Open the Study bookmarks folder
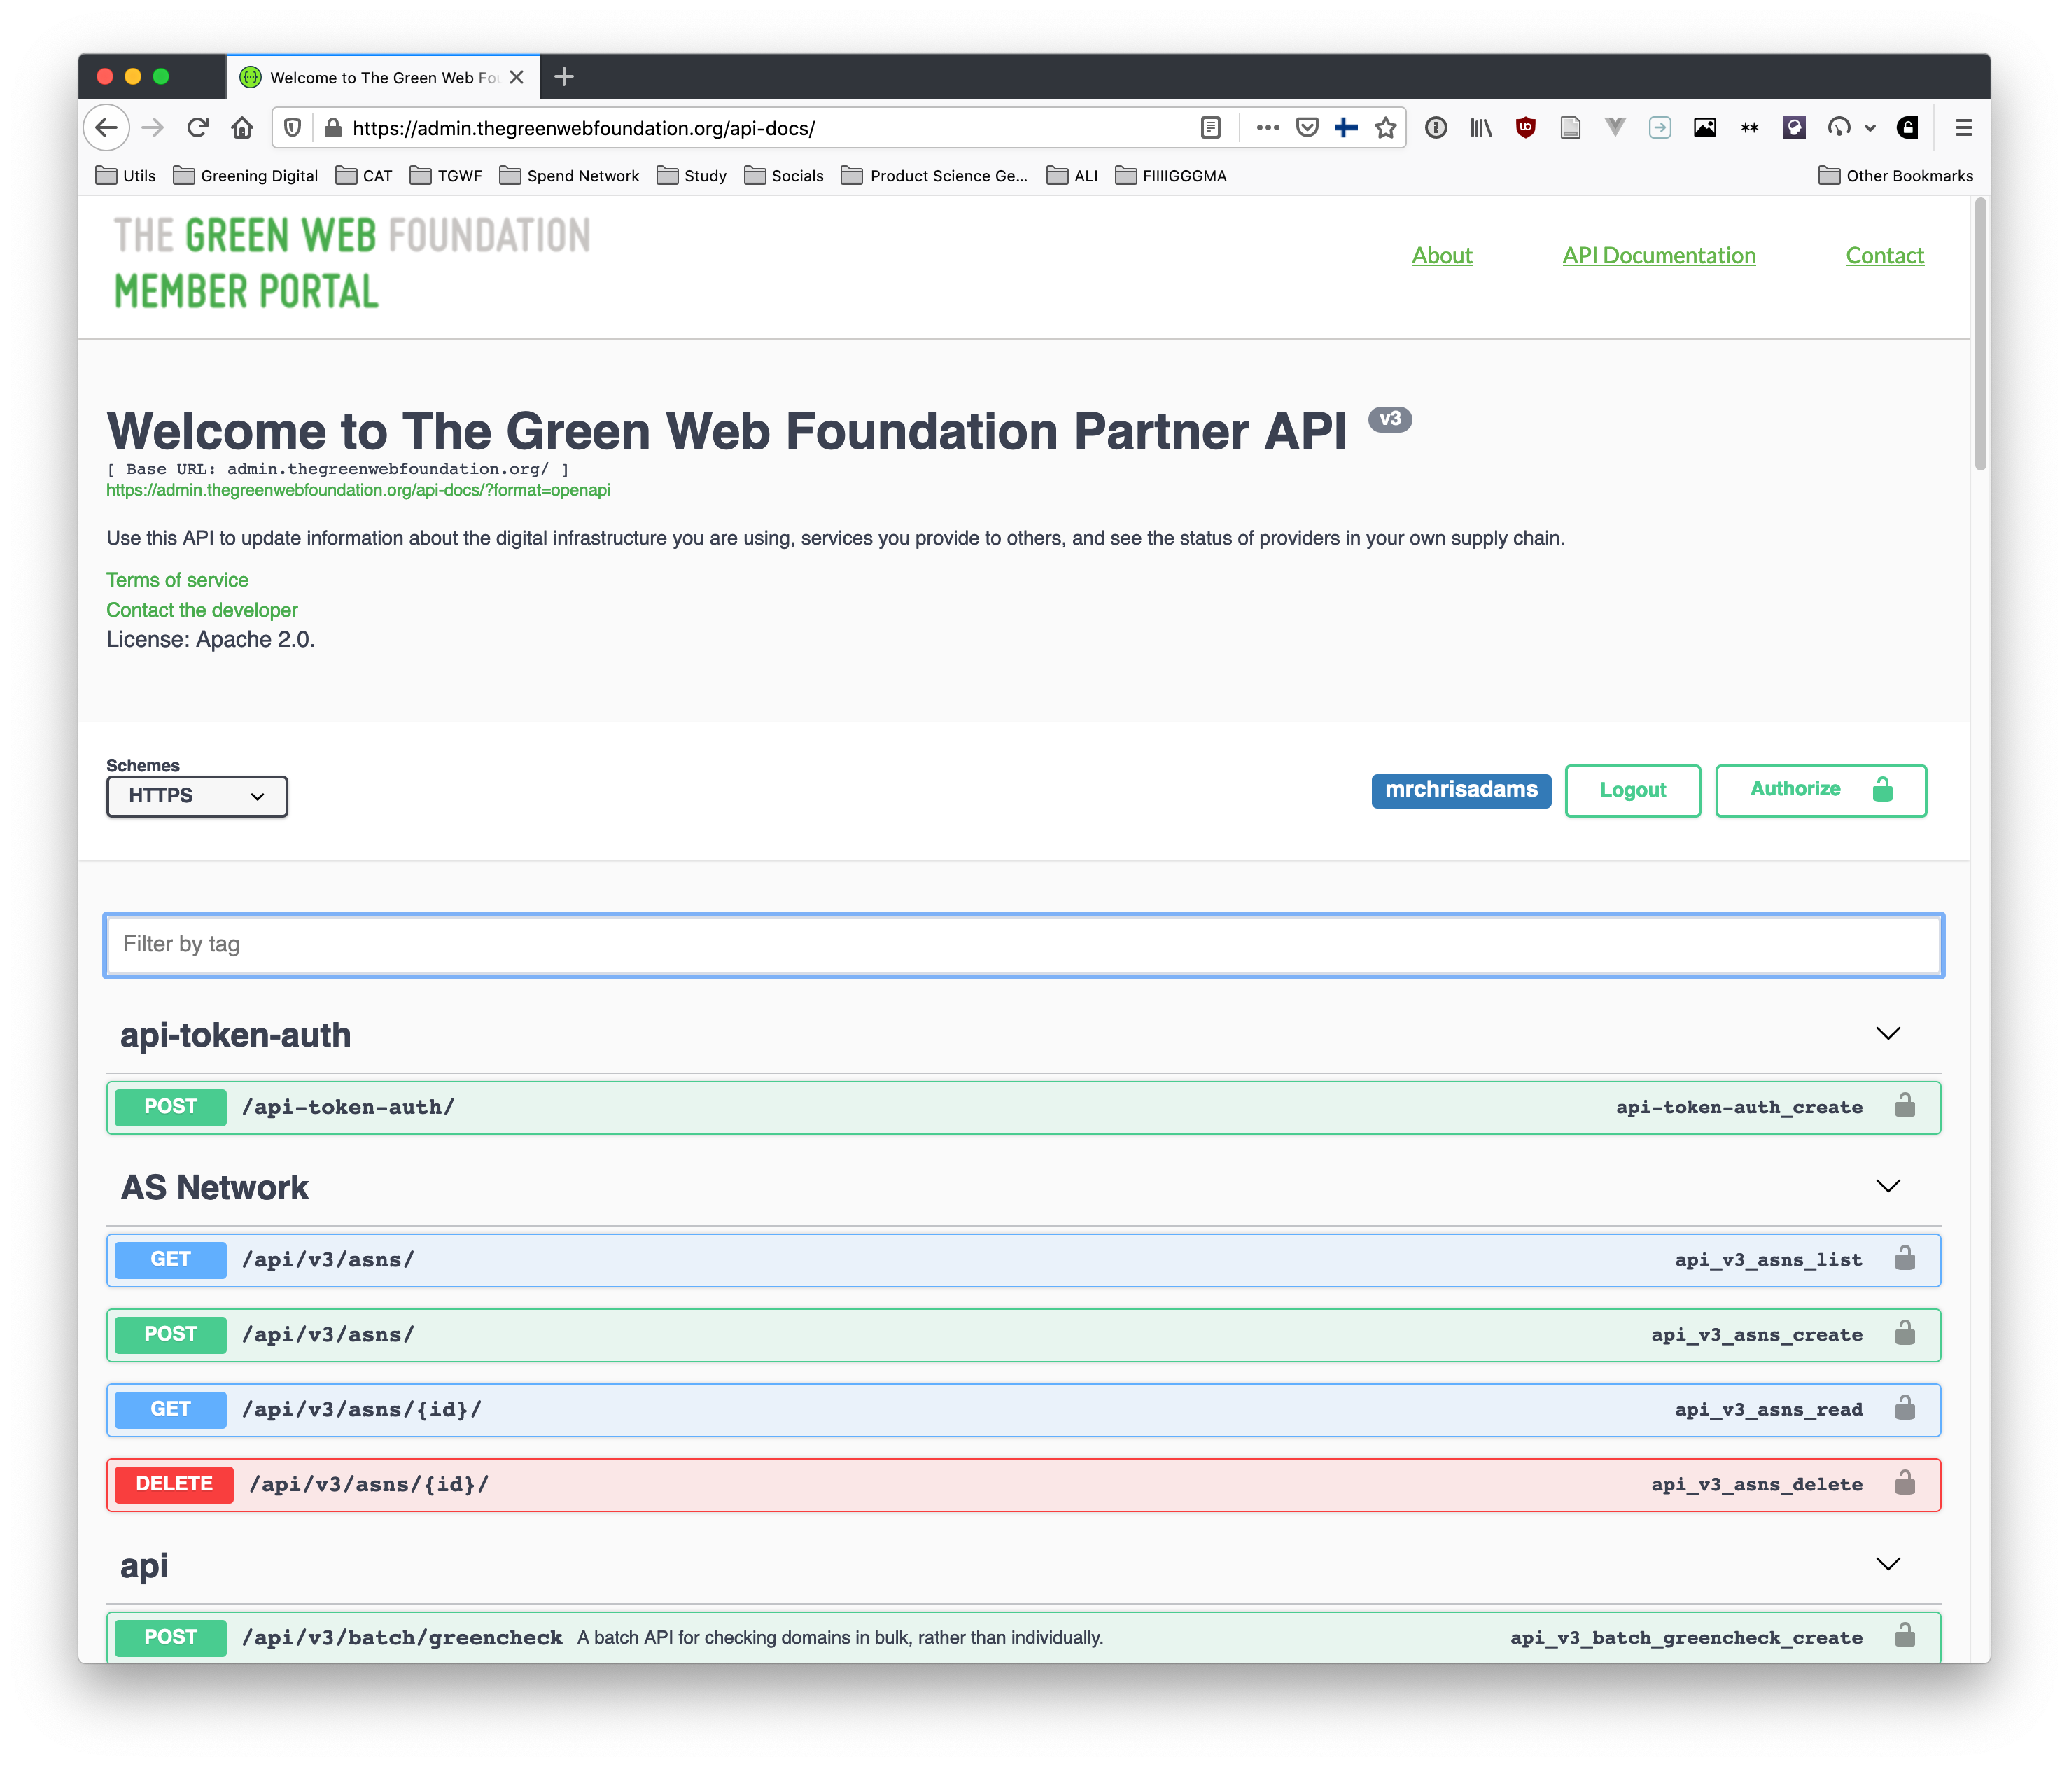Screen dimensions: 2069x1767 tap(692, 176)
